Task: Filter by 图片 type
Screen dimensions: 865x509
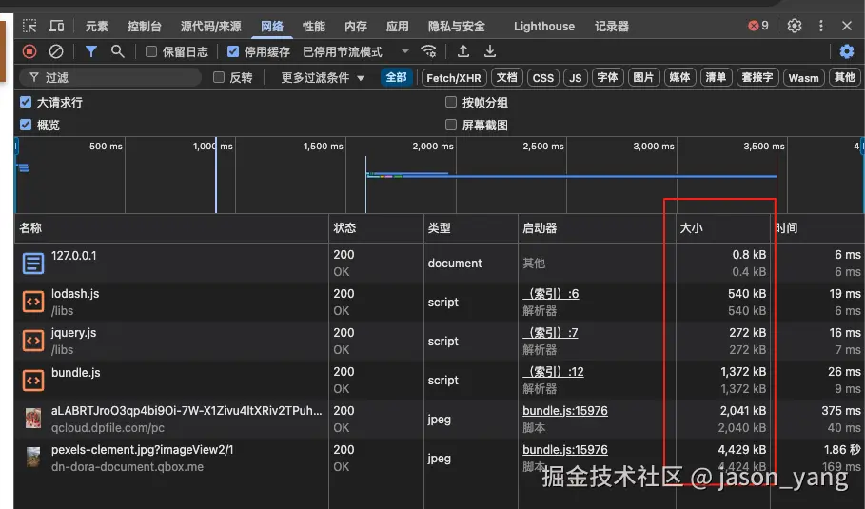Action: tap(643, 78)
